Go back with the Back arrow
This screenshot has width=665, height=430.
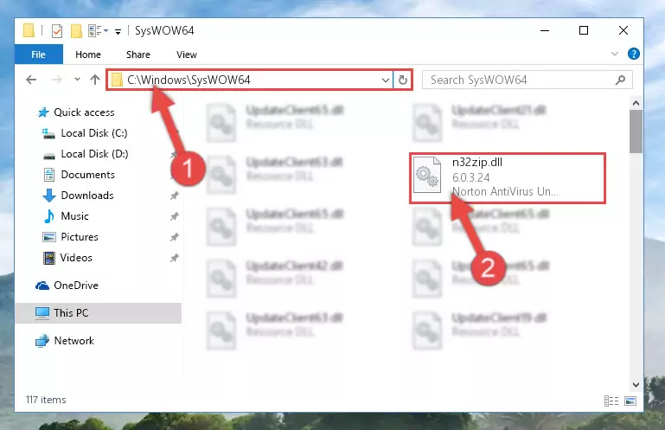click(x=31, y=80)
